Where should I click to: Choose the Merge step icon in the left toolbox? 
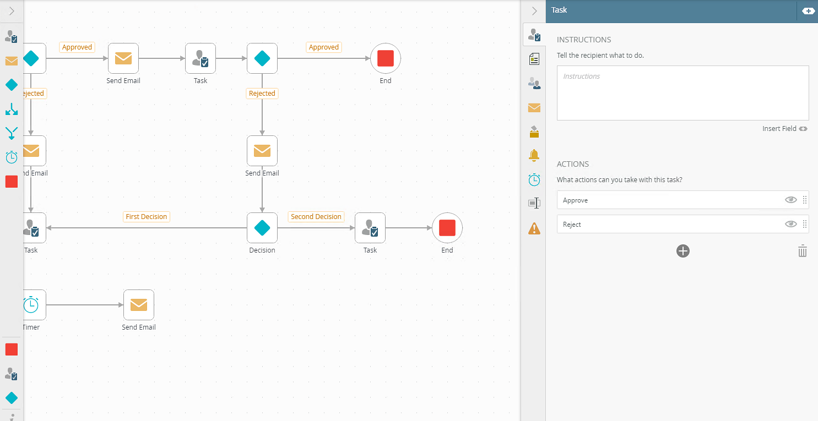tap(12, 133)
